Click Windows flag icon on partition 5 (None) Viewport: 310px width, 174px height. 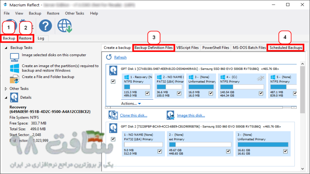pyautogui.click(x=273, y=77)
